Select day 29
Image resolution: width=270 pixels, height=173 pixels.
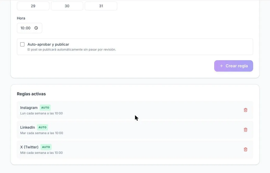[33, 6]
